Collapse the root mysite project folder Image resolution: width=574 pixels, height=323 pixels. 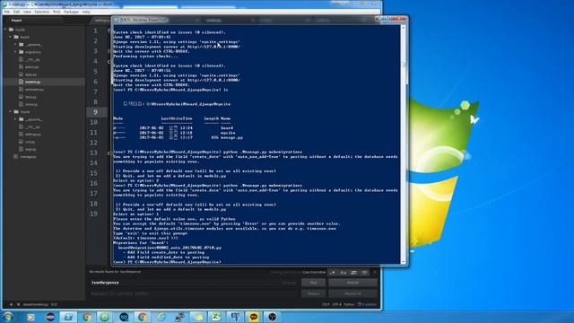click(5, 30)
